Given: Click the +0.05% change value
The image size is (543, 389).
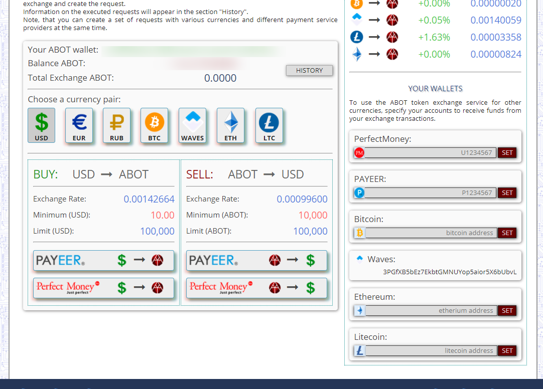Looking at the screenshot, I should coord(434,20).
